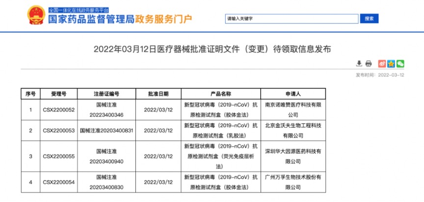Click applicant 南京诺唯赞医疗科技有限公司
Viewport: 424px width, 202px height.
[x=293, y=110]
